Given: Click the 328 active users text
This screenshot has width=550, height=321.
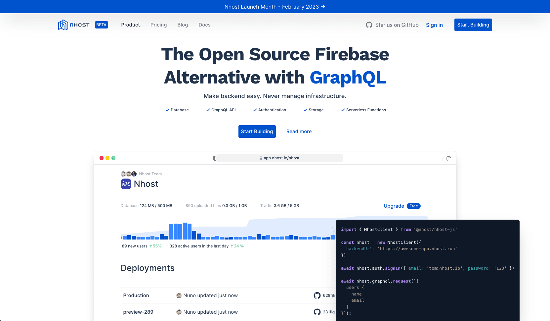Looking at the screenshot, I should click(x=199, y=246).
